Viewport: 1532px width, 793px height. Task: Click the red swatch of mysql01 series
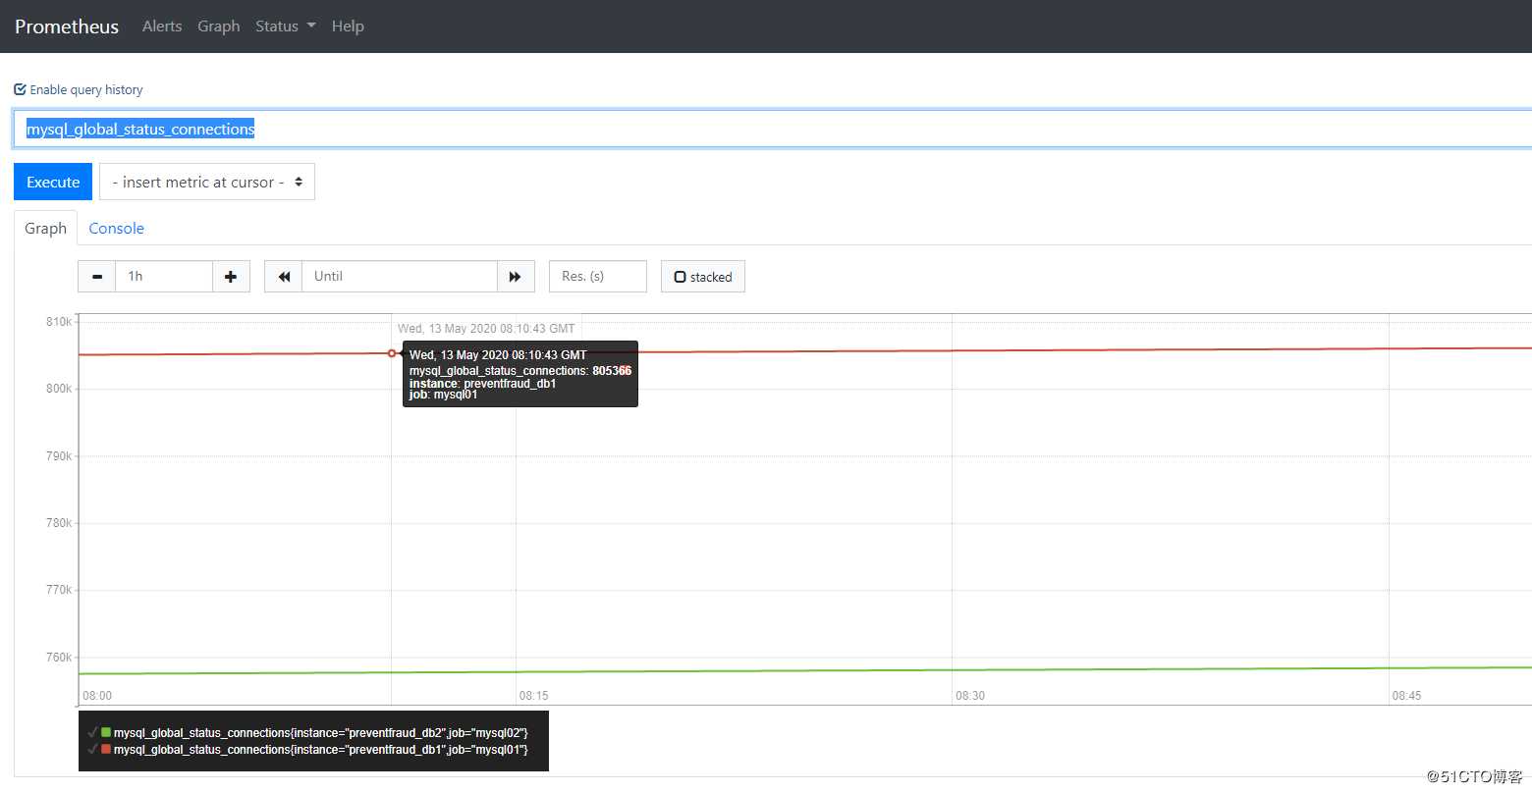coord(106,750)
